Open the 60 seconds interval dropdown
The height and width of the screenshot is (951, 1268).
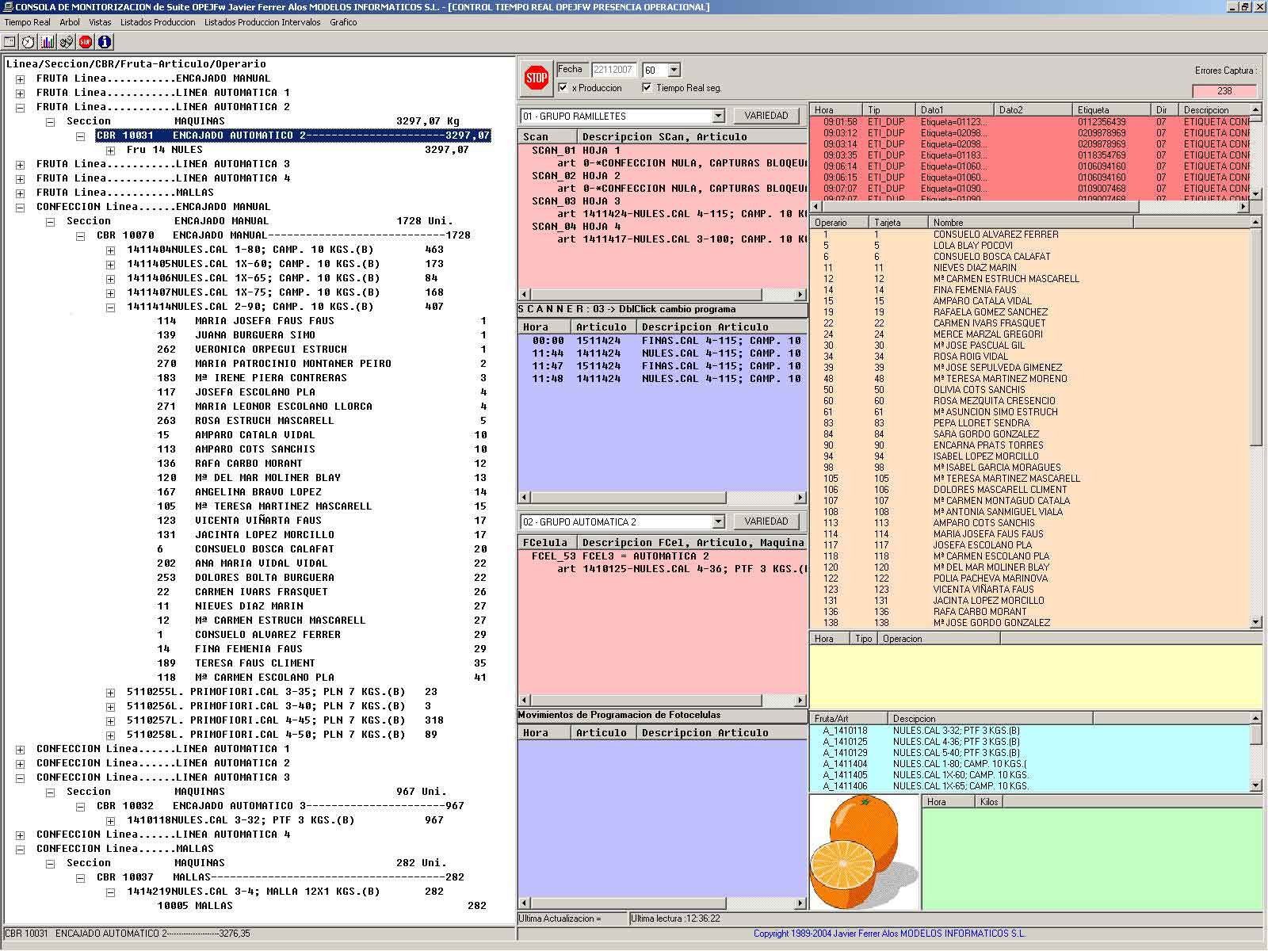tap(674, 70)
